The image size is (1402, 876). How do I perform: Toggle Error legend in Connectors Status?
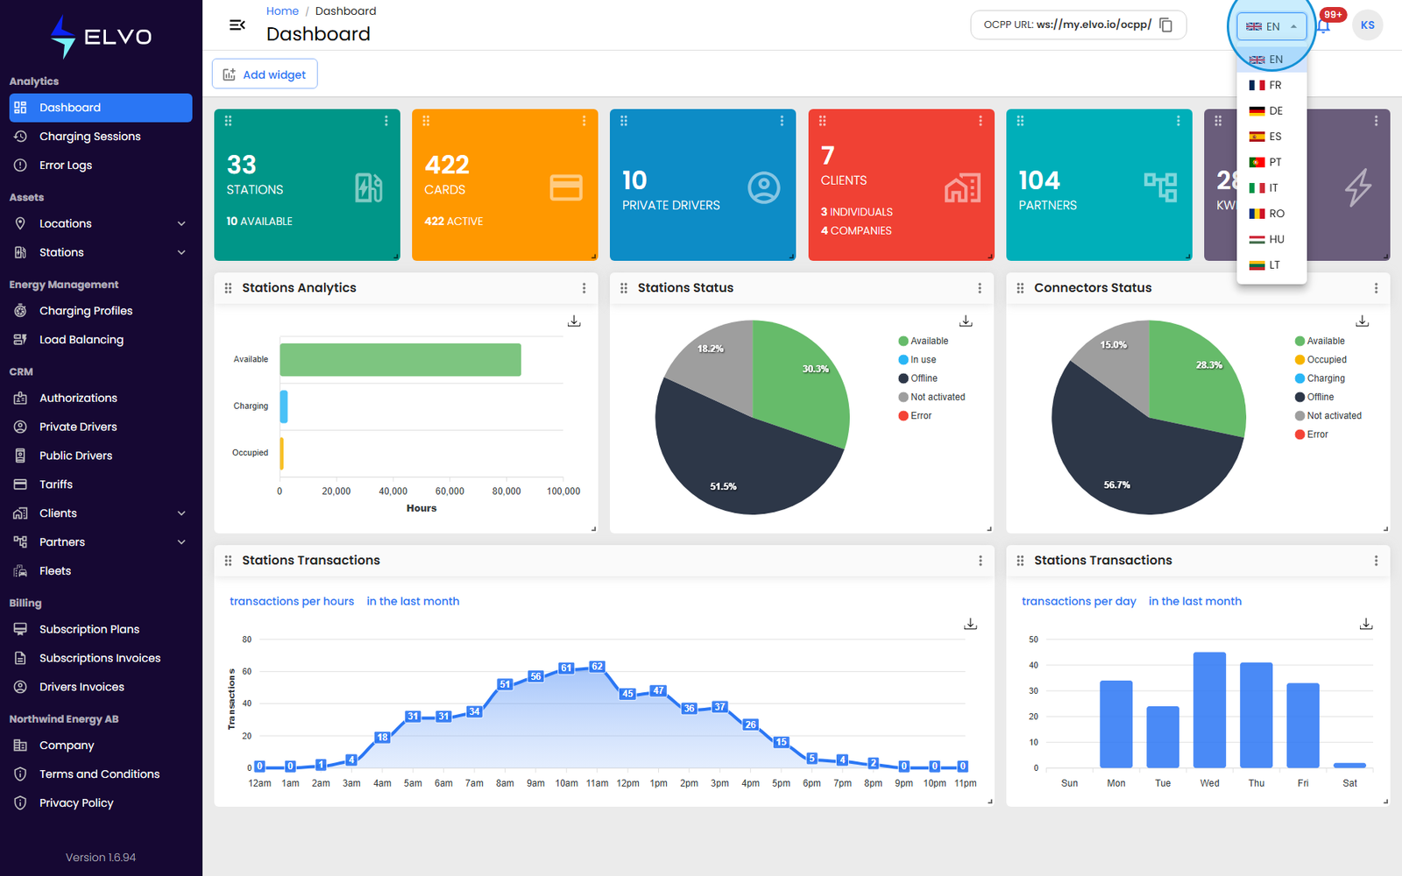[x=1312, y=434]
